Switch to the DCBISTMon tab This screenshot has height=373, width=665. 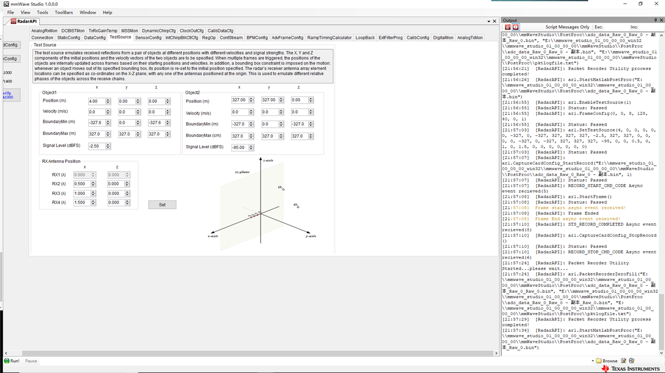coord(73,31)
